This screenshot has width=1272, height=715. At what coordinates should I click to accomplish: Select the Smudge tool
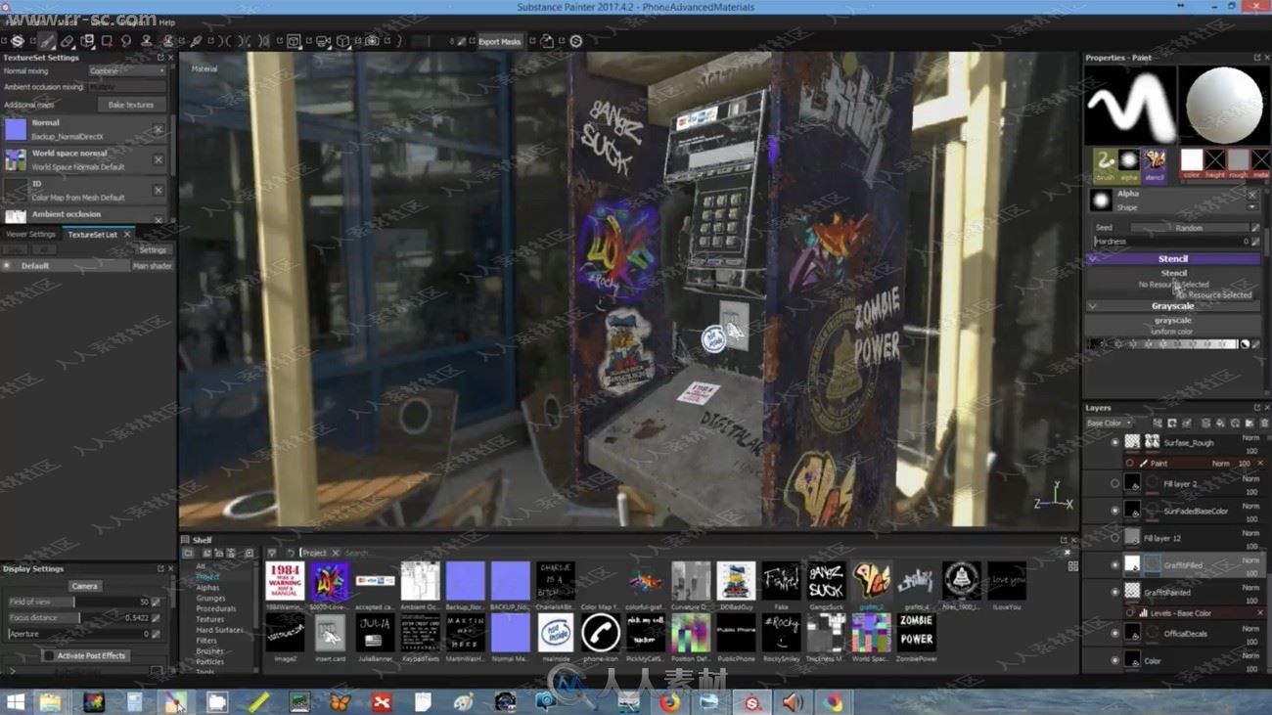tap(125, 41)
